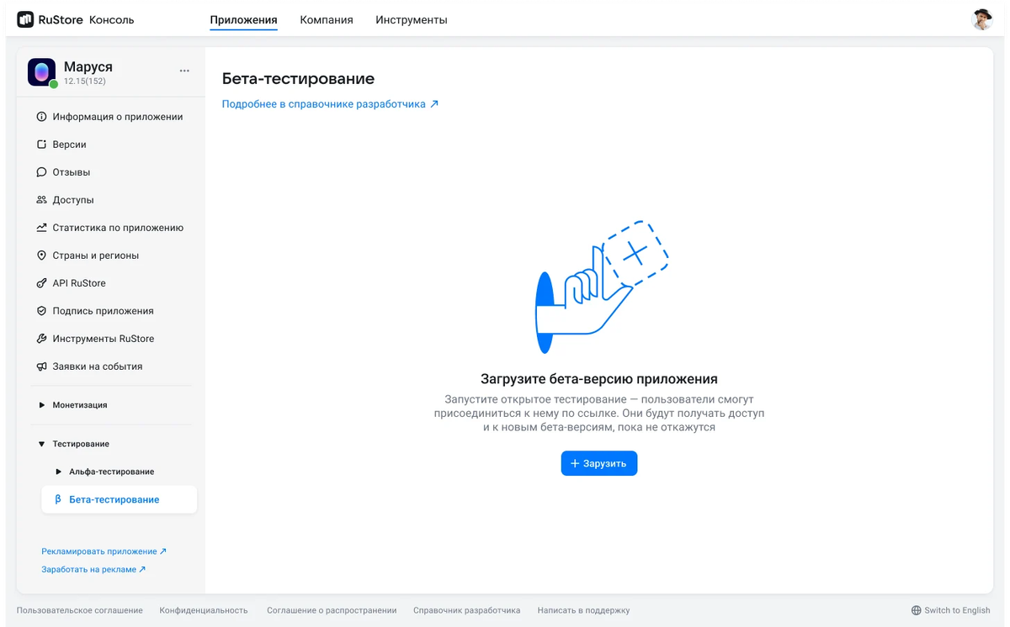Viewport: 1010px width, 627px height.
Task: Open the Инструменты tab in top navigation
Action: pyautogui.click(x=411, y=19)
